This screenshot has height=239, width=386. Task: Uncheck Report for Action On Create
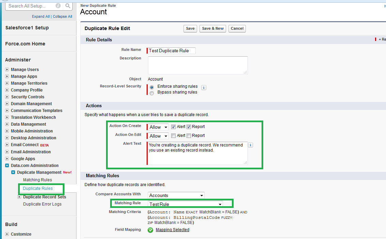pyautogui.click(x=189, y=127)
